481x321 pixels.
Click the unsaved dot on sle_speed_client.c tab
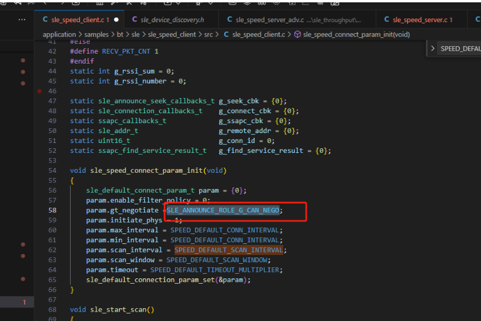click(116, 20)
